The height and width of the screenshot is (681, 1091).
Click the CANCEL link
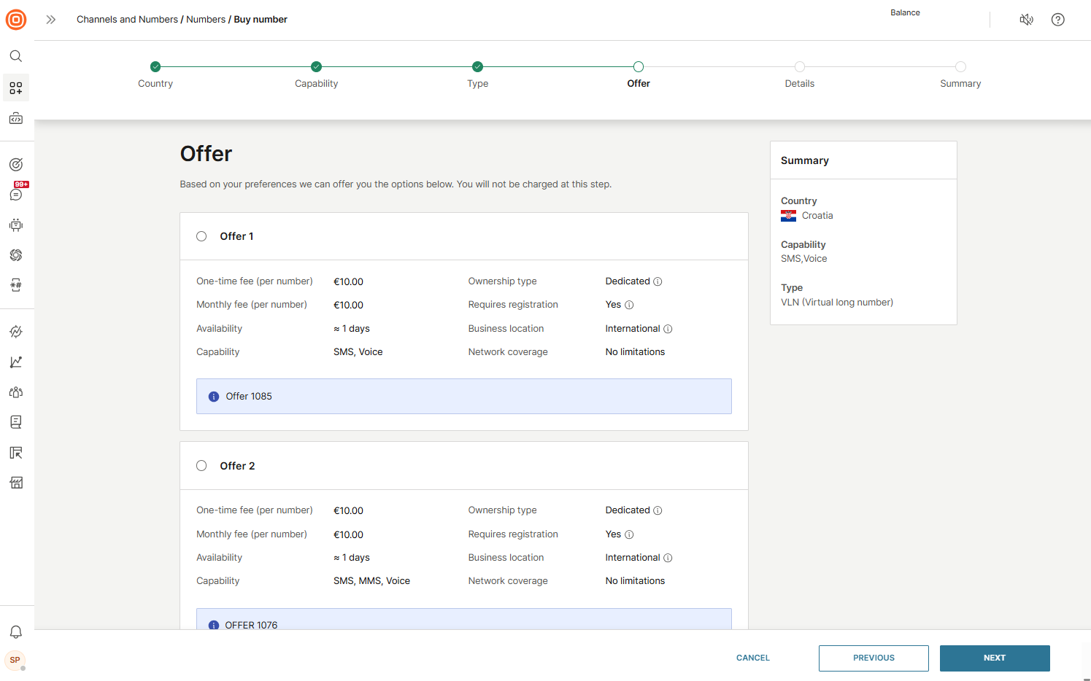point(752,658)
